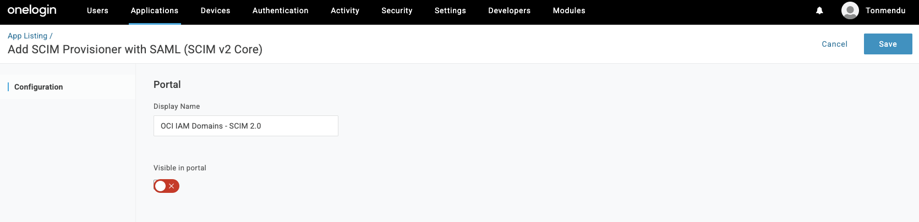
Task: Open the Settings menu
Action: [450, 10]
